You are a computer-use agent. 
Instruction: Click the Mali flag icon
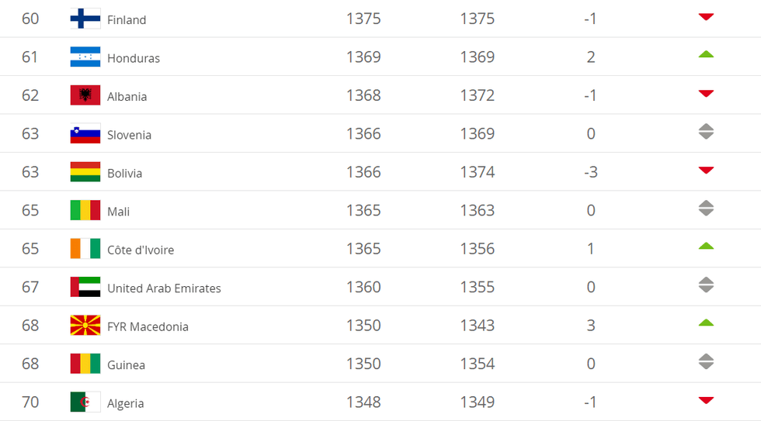(85, 211)
